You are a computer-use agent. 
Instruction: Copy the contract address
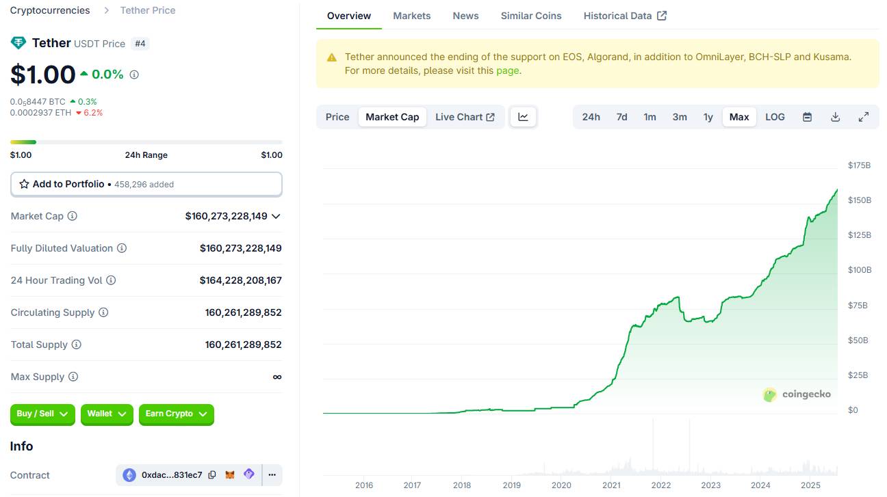[x=212, y=474]
